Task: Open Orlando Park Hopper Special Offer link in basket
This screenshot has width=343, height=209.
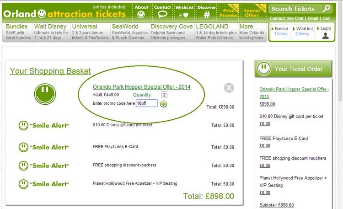Action: click(141, 87)
